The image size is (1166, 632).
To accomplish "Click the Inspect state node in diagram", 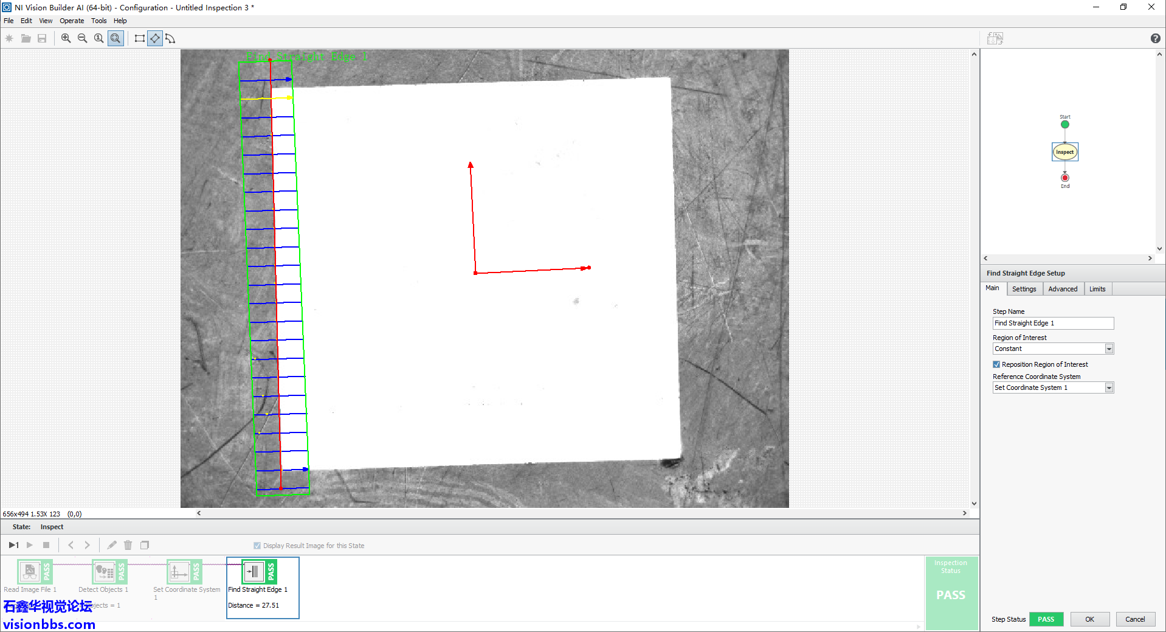I will pyautogui.click(x=1064, y=152).
